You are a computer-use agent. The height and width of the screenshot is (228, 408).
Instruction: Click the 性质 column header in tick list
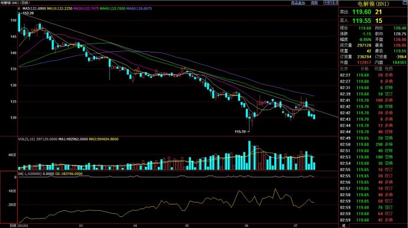point(388,69)
